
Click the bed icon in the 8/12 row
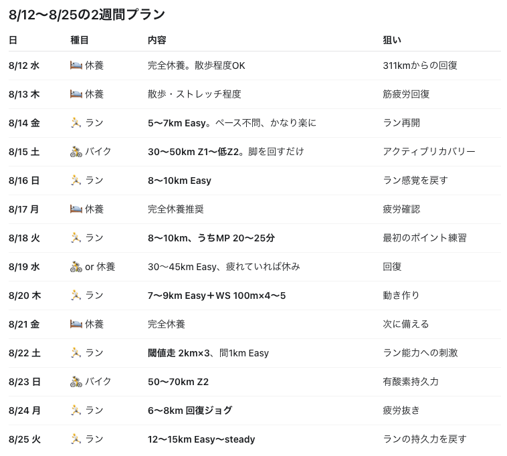76,66
